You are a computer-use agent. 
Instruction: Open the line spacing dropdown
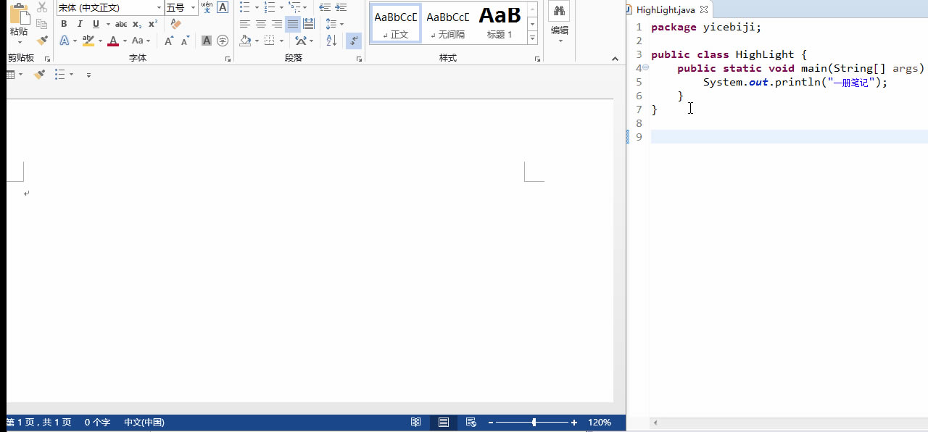341,24
